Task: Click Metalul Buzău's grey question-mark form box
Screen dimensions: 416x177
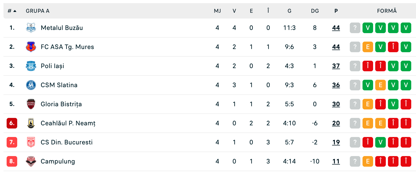Action: [355, 28]
